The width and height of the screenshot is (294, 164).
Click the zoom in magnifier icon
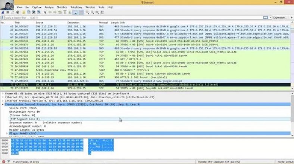87,12
